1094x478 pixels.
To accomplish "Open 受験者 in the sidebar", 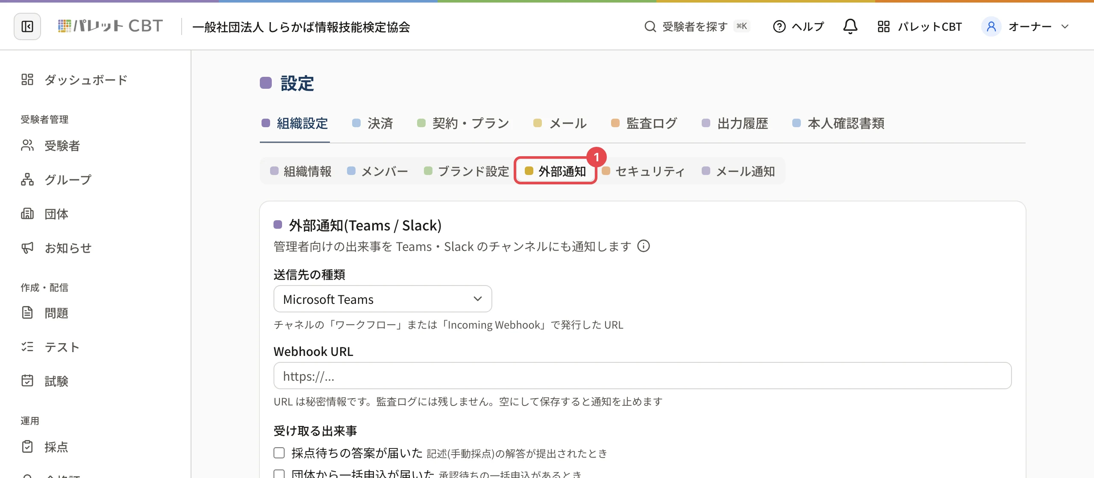I will [50, 146].
